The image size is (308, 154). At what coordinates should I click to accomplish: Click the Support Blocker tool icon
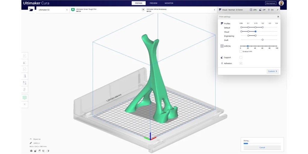tap(25, 89)
